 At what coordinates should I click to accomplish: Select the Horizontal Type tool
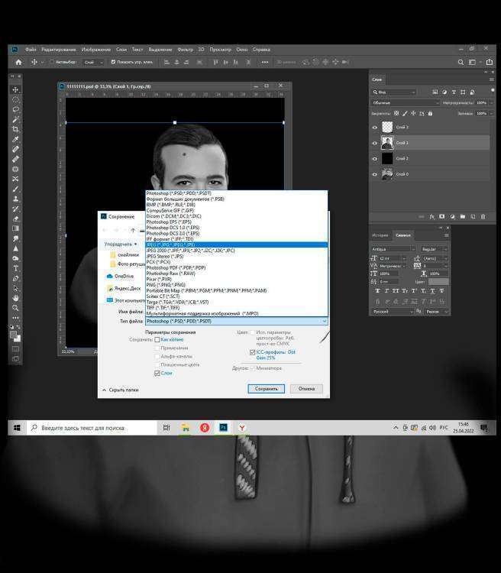tap(16, 268)
